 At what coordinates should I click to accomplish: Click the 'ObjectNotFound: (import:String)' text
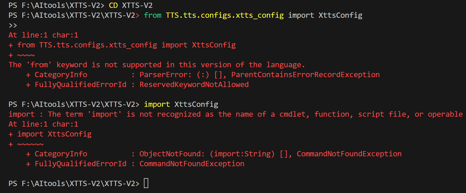coord(207,154)
